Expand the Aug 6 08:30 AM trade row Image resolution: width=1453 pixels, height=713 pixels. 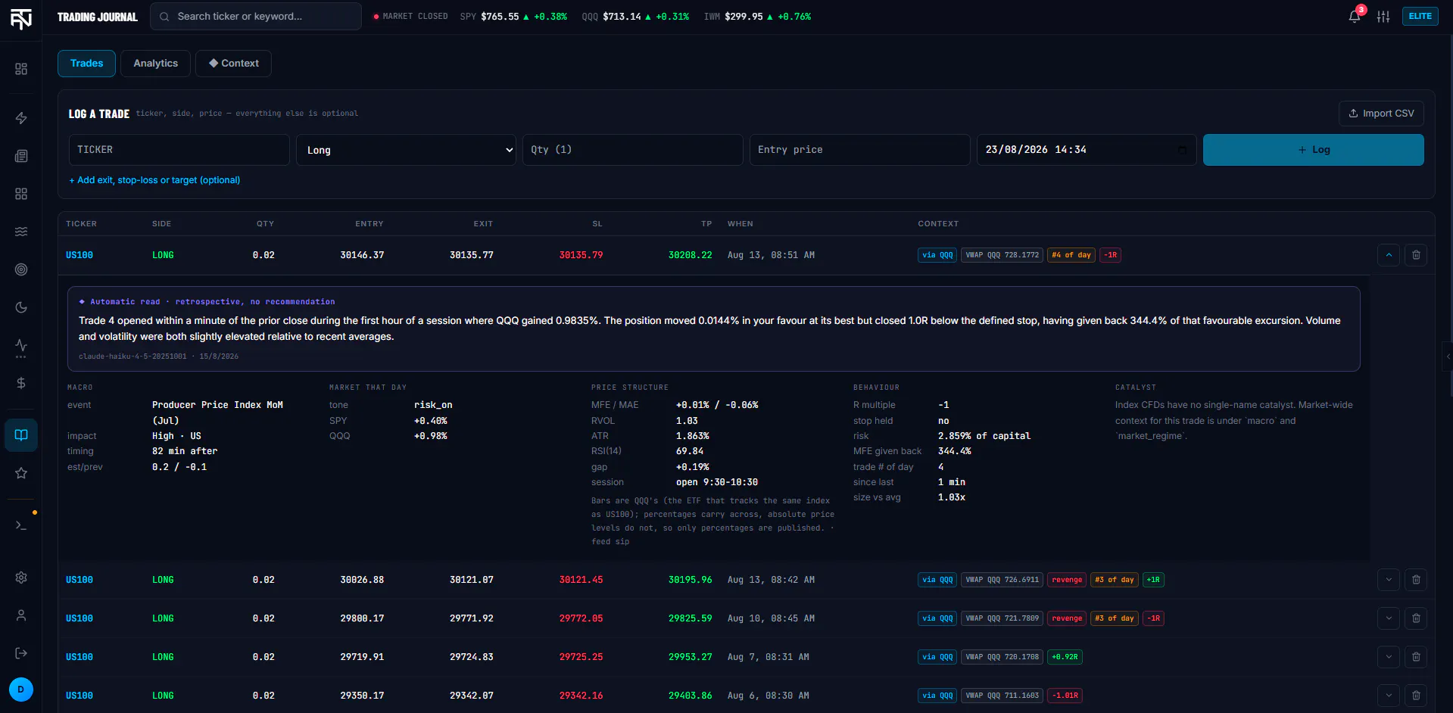click(1389, 696)
